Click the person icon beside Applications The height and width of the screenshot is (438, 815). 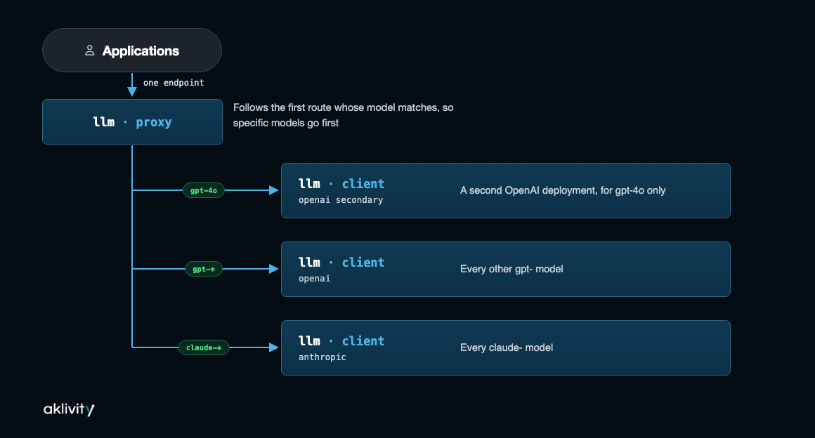[89, 51]
